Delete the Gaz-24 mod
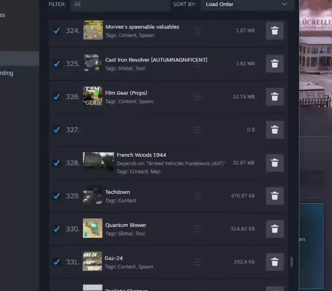Image resolution: width=332 pixels, height=291 pixels. (275, 262)
